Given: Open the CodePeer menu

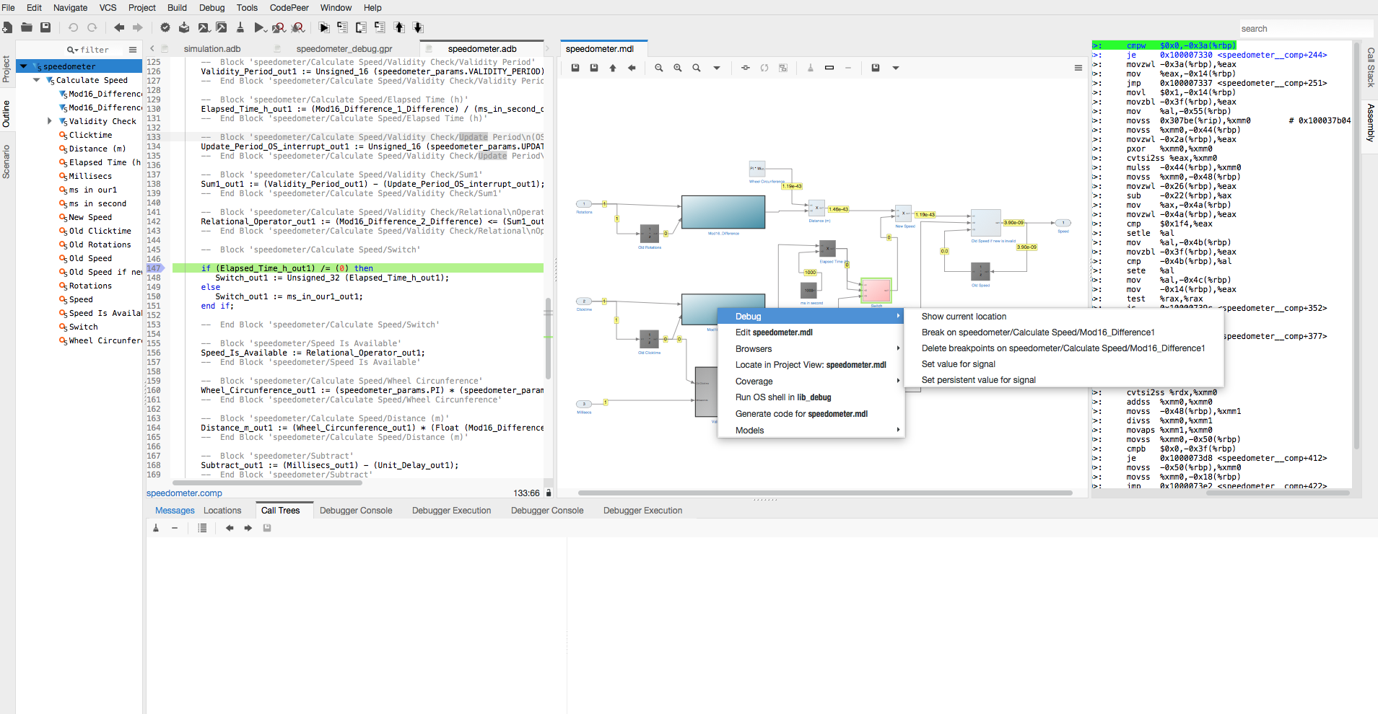Looking at the screenshot, I should (289, 8).
